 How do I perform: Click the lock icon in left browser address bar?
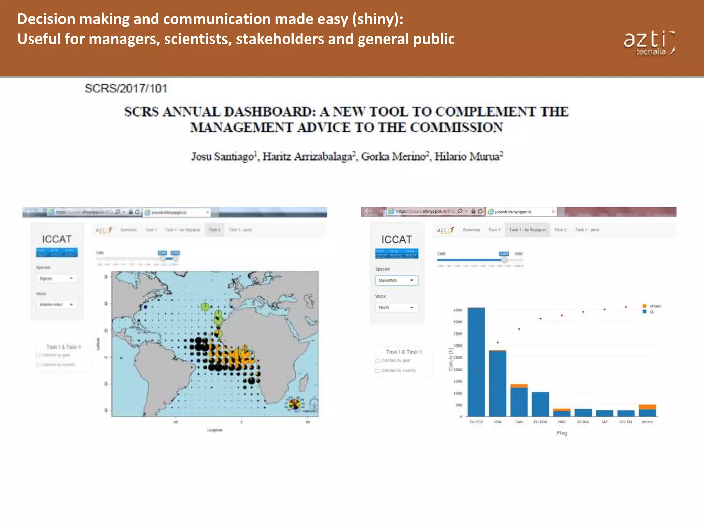(x=131, y=212)
